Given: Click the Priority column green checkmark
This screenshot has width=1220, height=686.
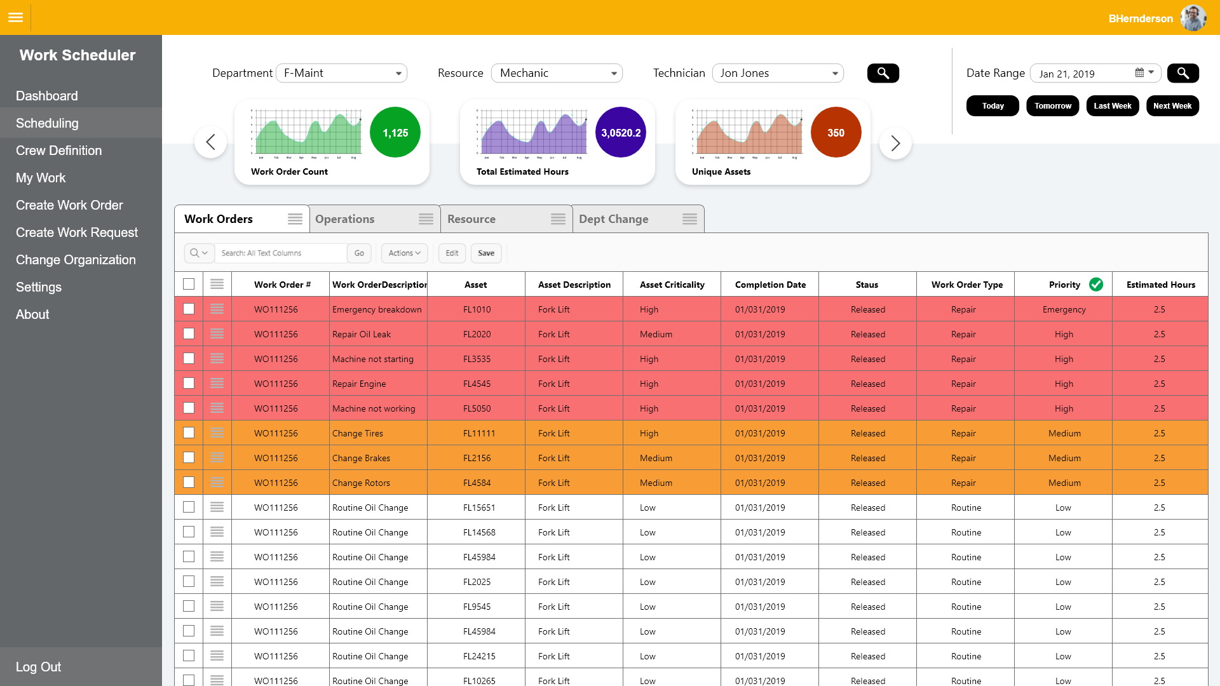Looking at the screenshot, I should pos(1095,285).
